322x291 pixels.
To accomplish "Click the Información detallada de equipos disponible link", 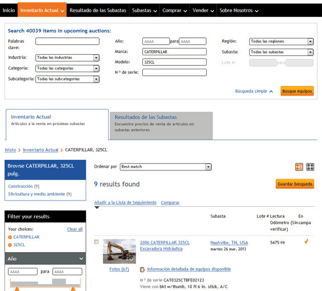I will pyautogui.click(x=189, y=269).
